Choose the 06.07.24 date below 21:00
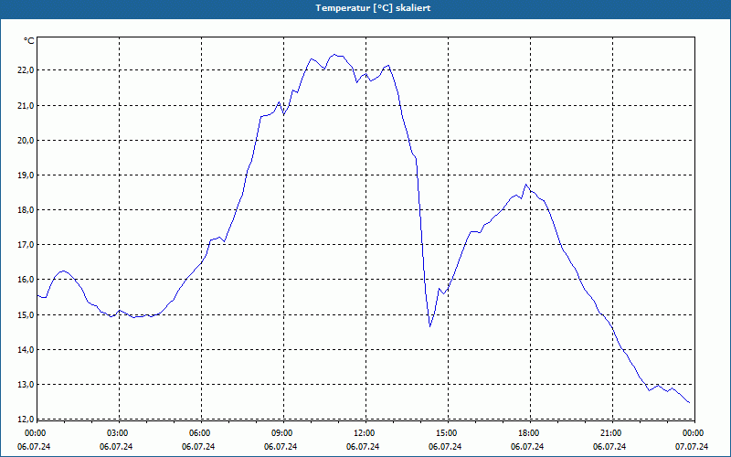 pyautogui.click(x=609, y=447)
